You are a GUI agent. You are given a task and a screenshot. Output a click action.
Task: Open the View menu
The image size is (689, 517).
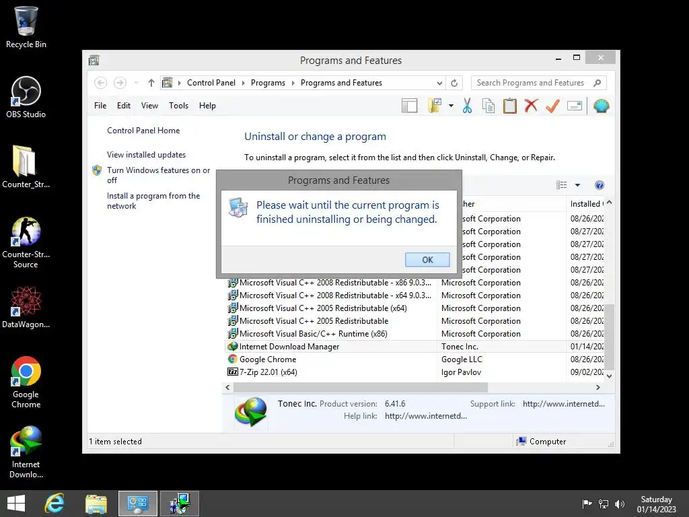[x=149, y=106]
